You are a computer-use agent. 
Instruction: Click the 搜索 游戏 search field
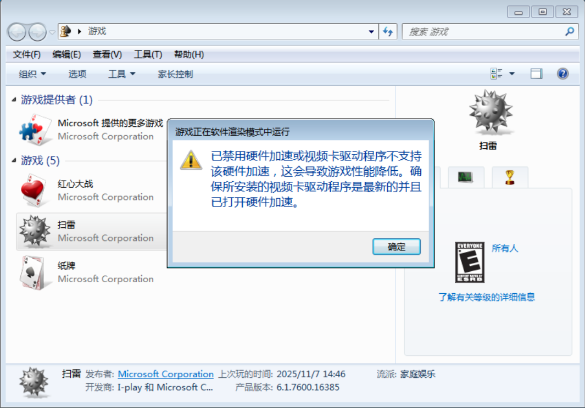tap(485, 32)
